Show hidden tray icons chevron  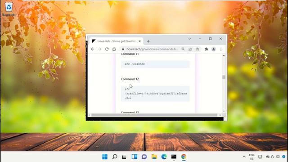244,157
